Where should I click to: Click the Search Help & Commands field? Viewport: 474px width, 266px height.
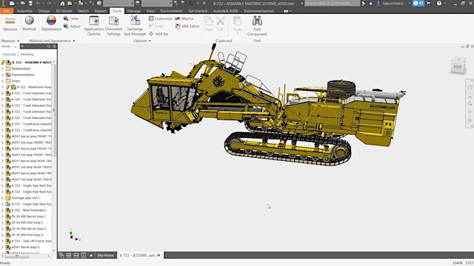pyautogui.click(x=332, y=3)
